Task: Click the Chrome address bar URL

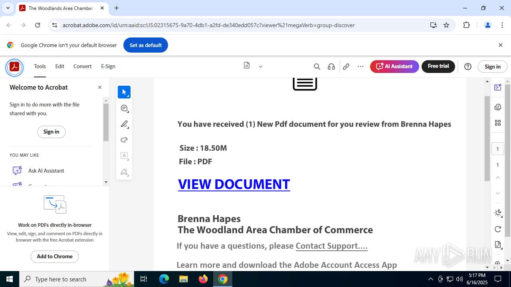Action: pyautogui.click(x=208, y=25)
